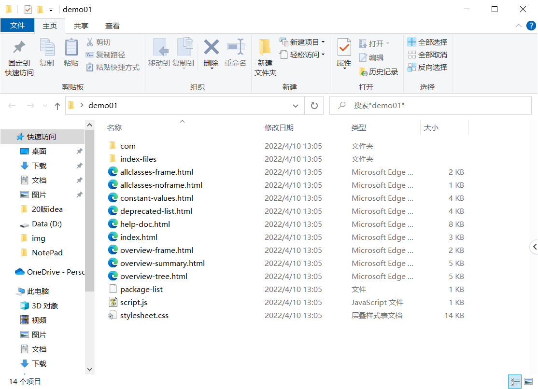Switch to details view icon in status bar
Viewport: 538px width, 389px height.
pos(515,381)
